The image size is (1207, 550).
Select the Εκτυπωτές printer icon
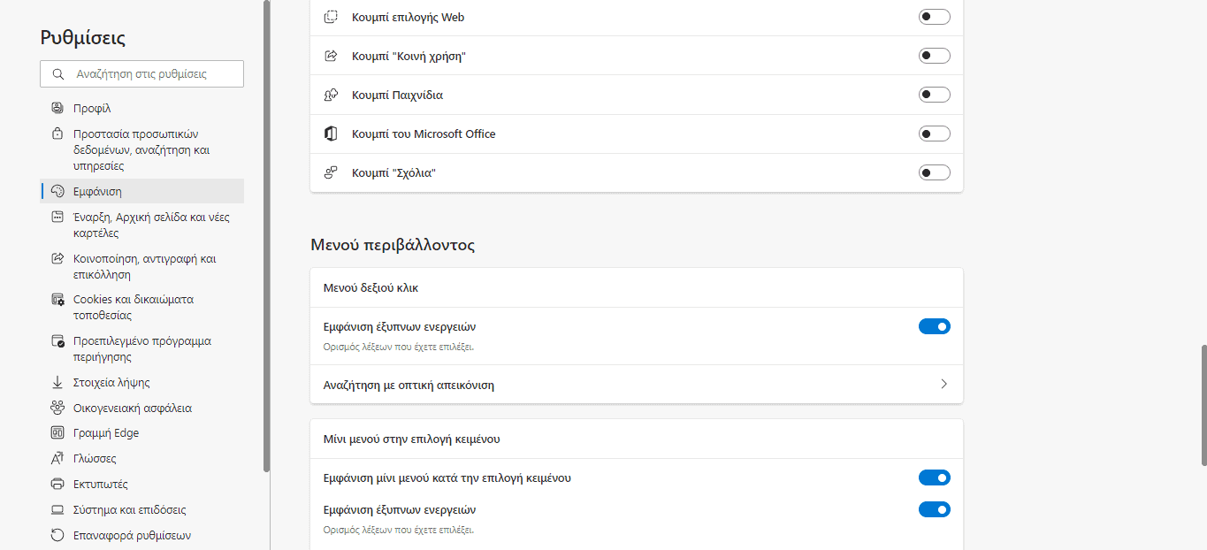point(57,484)
